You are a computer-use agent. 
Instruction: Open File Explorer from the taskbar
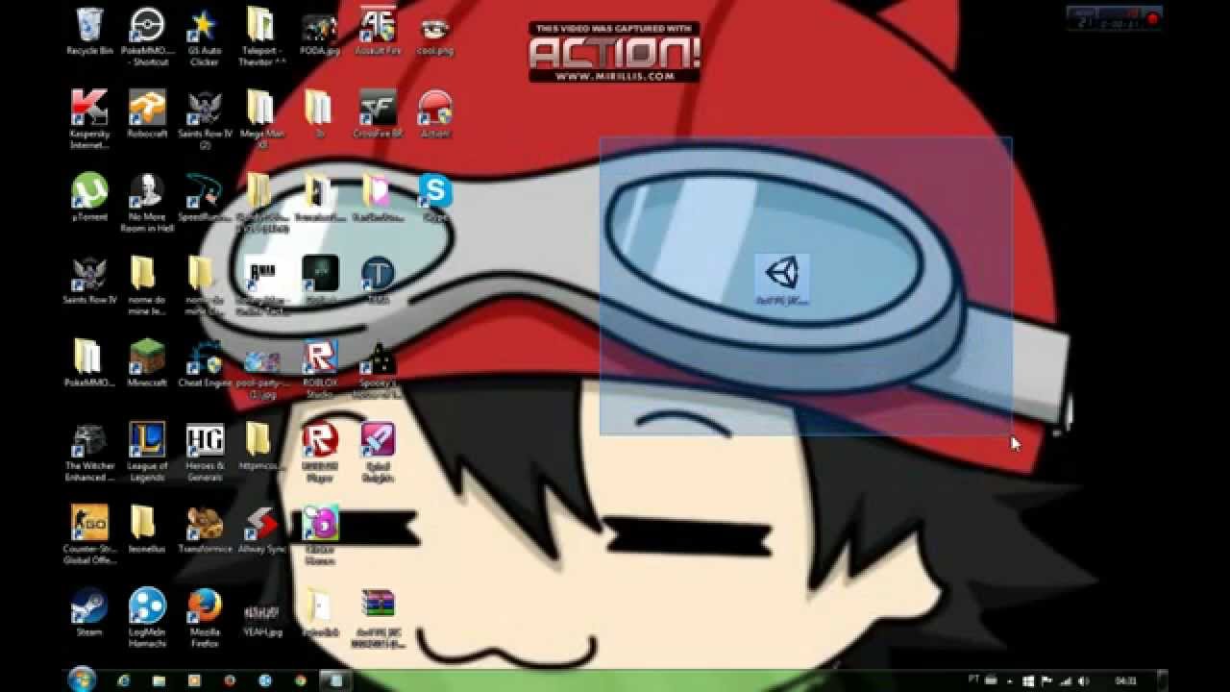159,680
